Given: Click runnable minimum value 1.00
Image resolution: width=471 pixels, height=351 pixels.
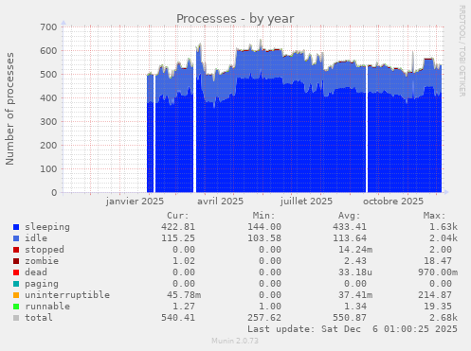Looking at the screenshot, I should [x=270, y=307].
